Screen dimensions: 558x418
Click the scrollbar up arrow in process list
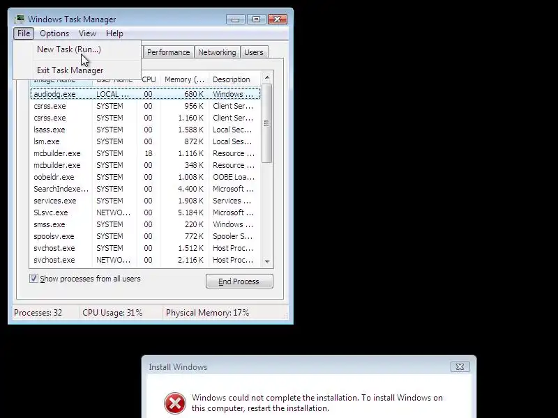tap(267, 77)
